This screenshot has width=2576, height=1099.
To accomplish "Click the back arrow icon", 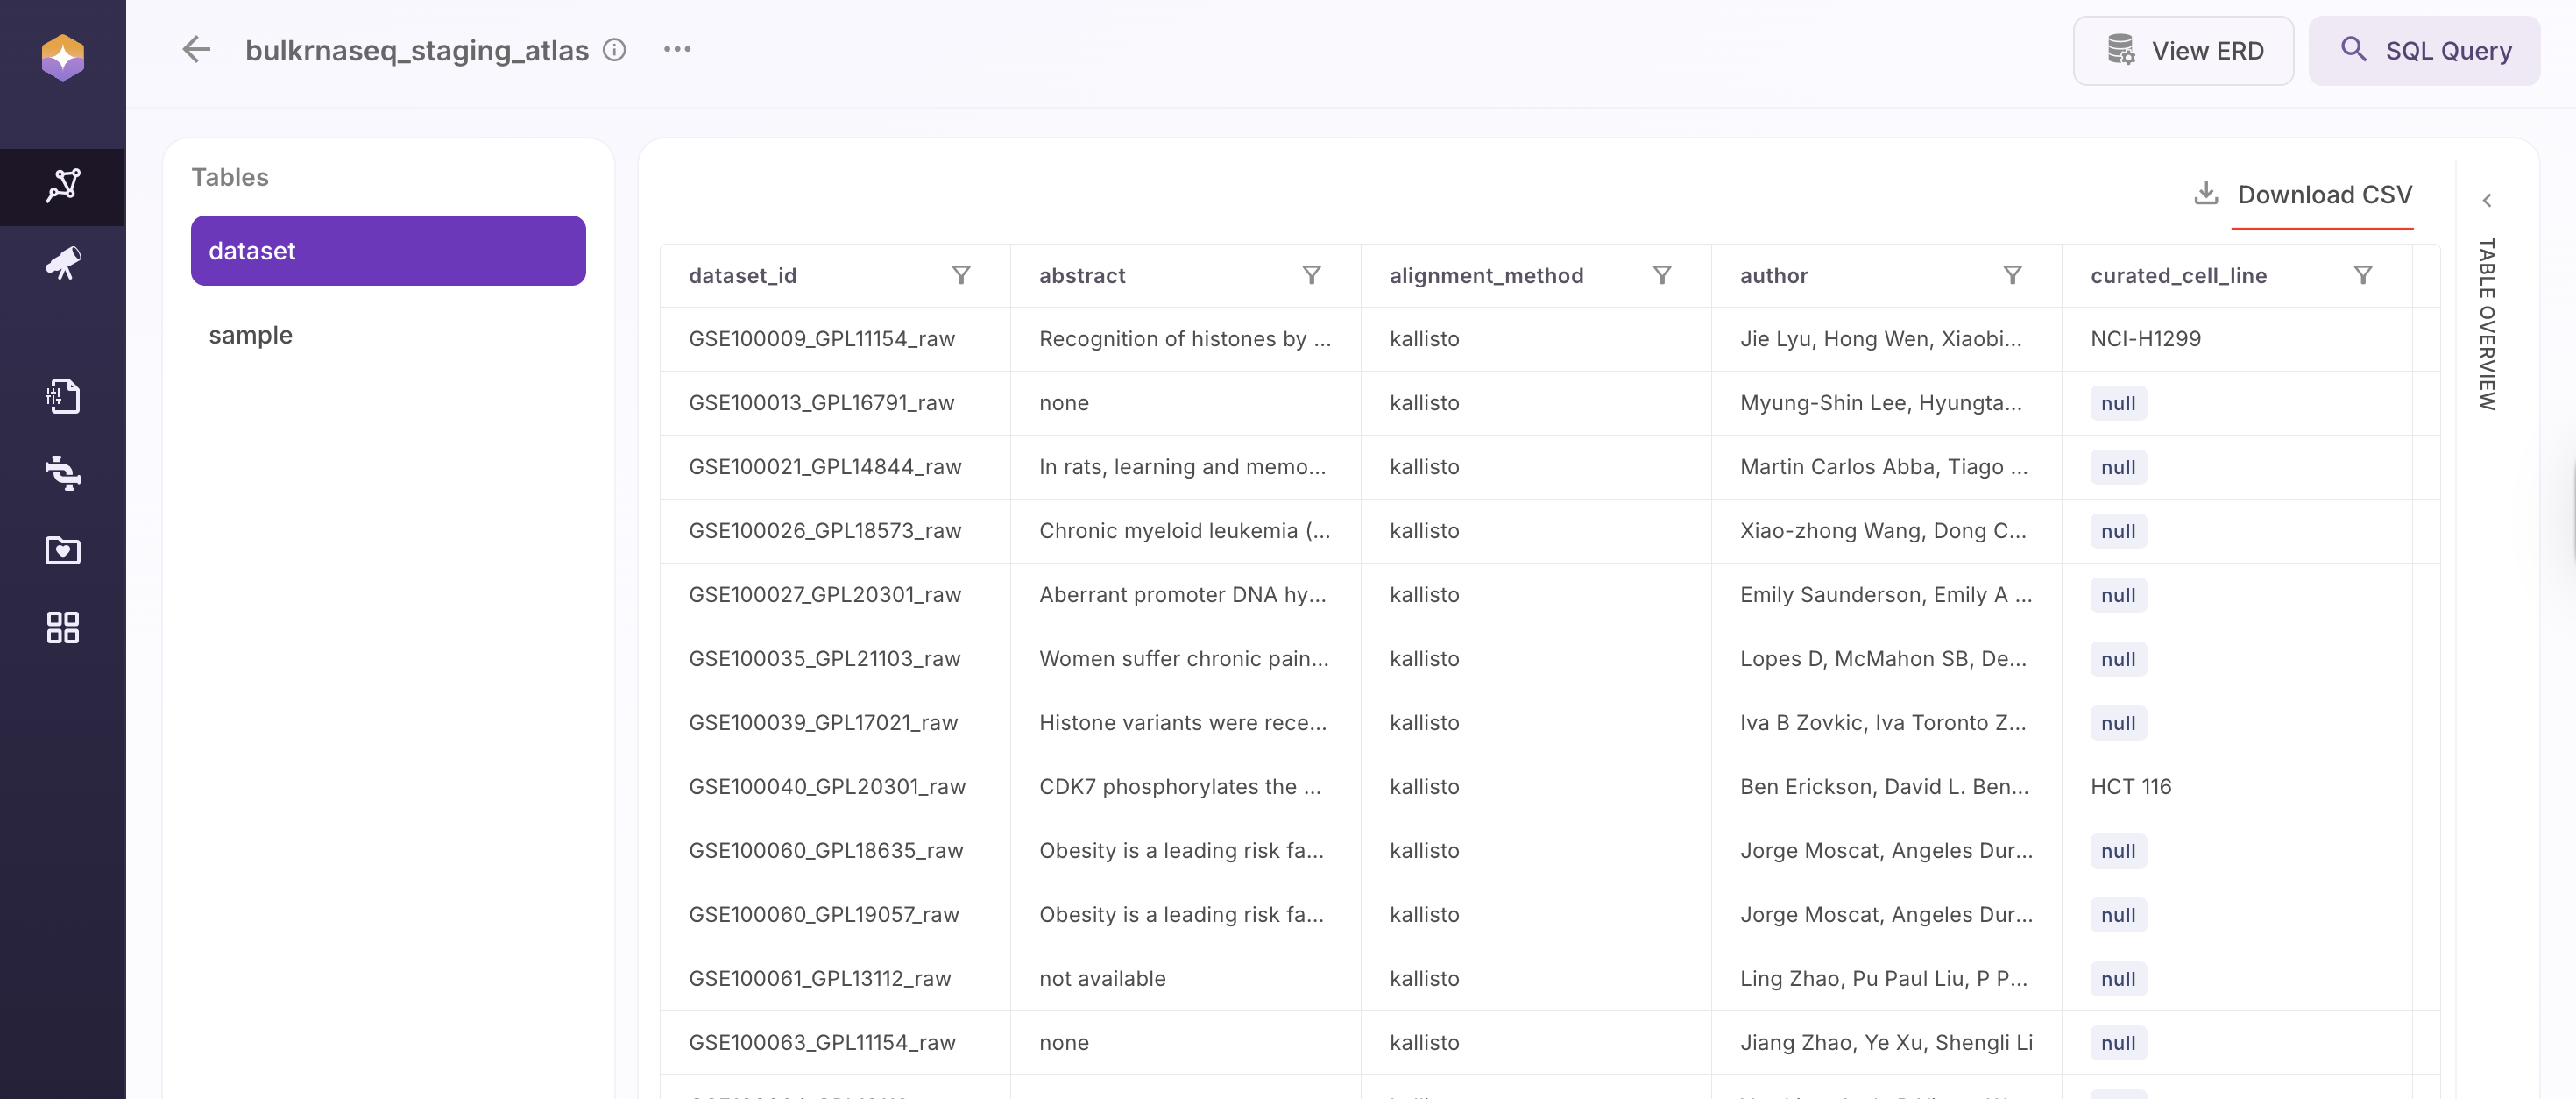I will (x=196, y=49).
